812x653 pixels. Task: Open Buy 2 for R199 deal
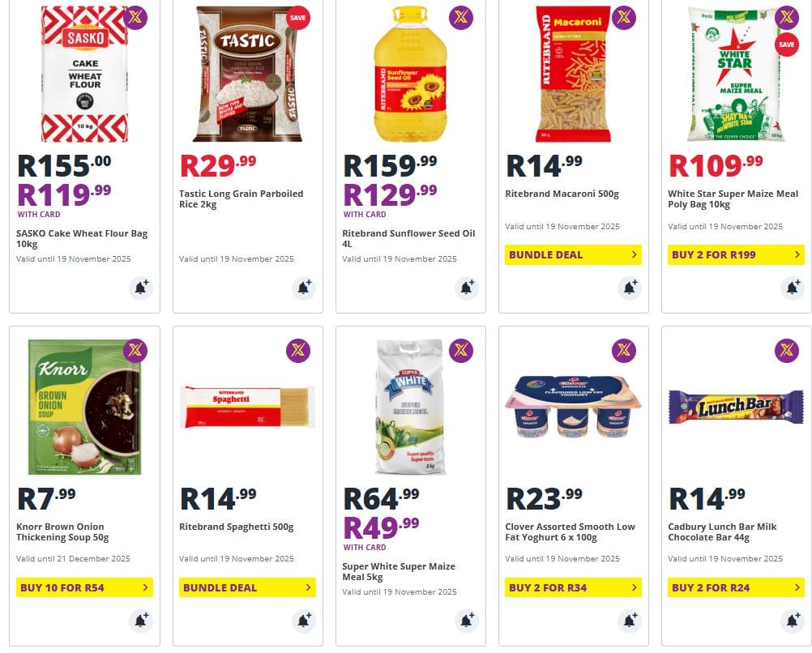coord(736,254)
